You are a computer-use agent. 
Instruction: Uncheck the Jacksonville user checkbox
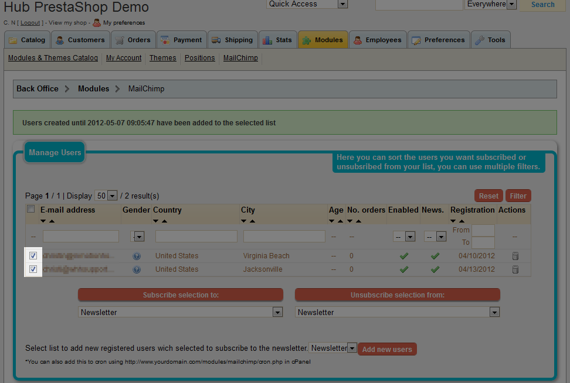coord(33,269)
